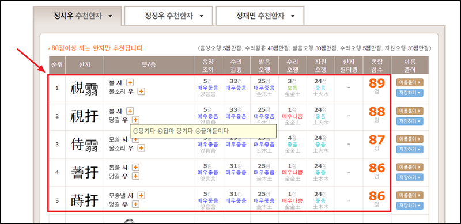461x224 pixels.
Task: Open 이름풀이 for the 88점 row
Action: 410,111
